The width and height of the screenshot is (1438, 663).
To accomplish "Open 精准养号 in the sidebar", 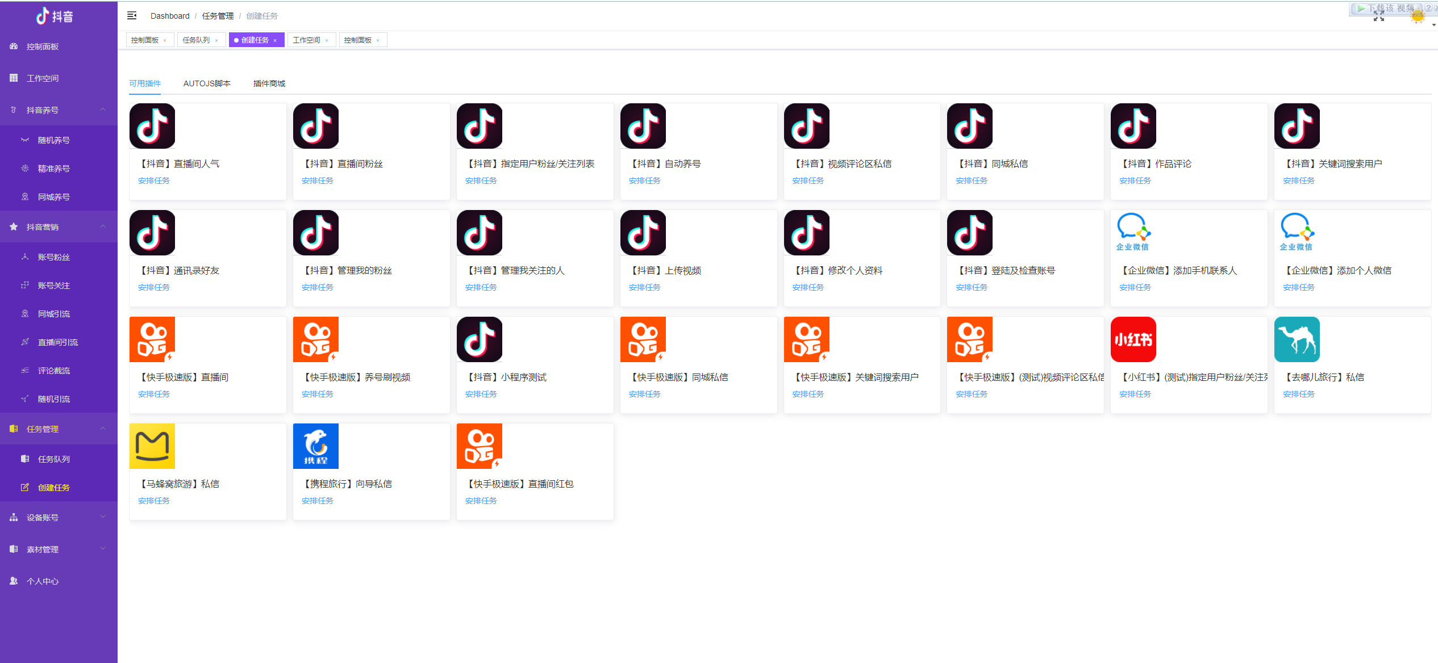I will (59, 169).
